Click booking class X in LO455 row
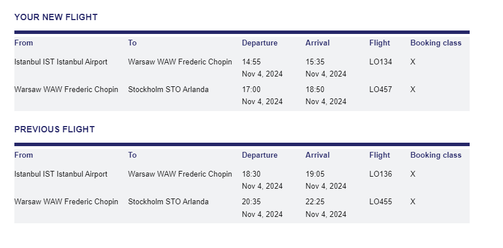 pyautogui.click(x=413, y=202)
